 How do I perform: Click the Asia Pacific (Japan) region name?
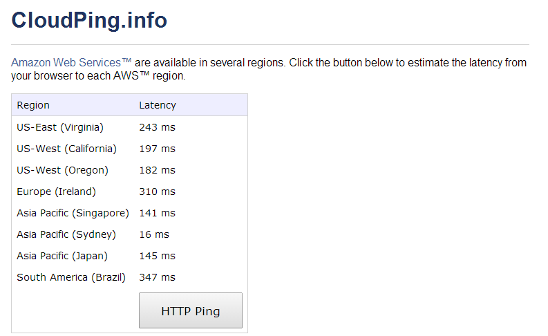click(x=62, y=256)
